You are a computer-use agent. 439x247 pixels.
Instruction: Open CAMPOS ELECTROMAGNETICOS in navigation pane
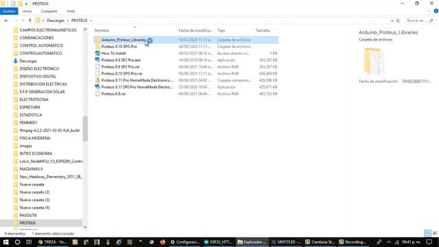[x=48, y=30]
